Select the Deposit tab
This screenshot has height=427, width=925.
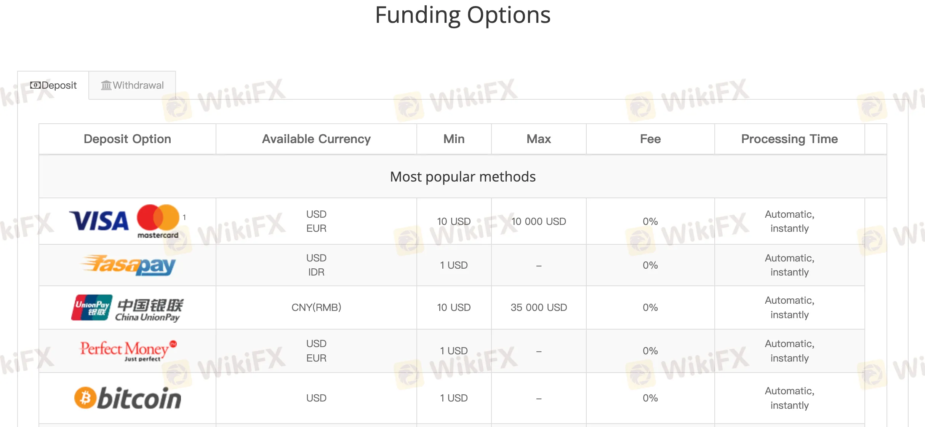(53, 85)
